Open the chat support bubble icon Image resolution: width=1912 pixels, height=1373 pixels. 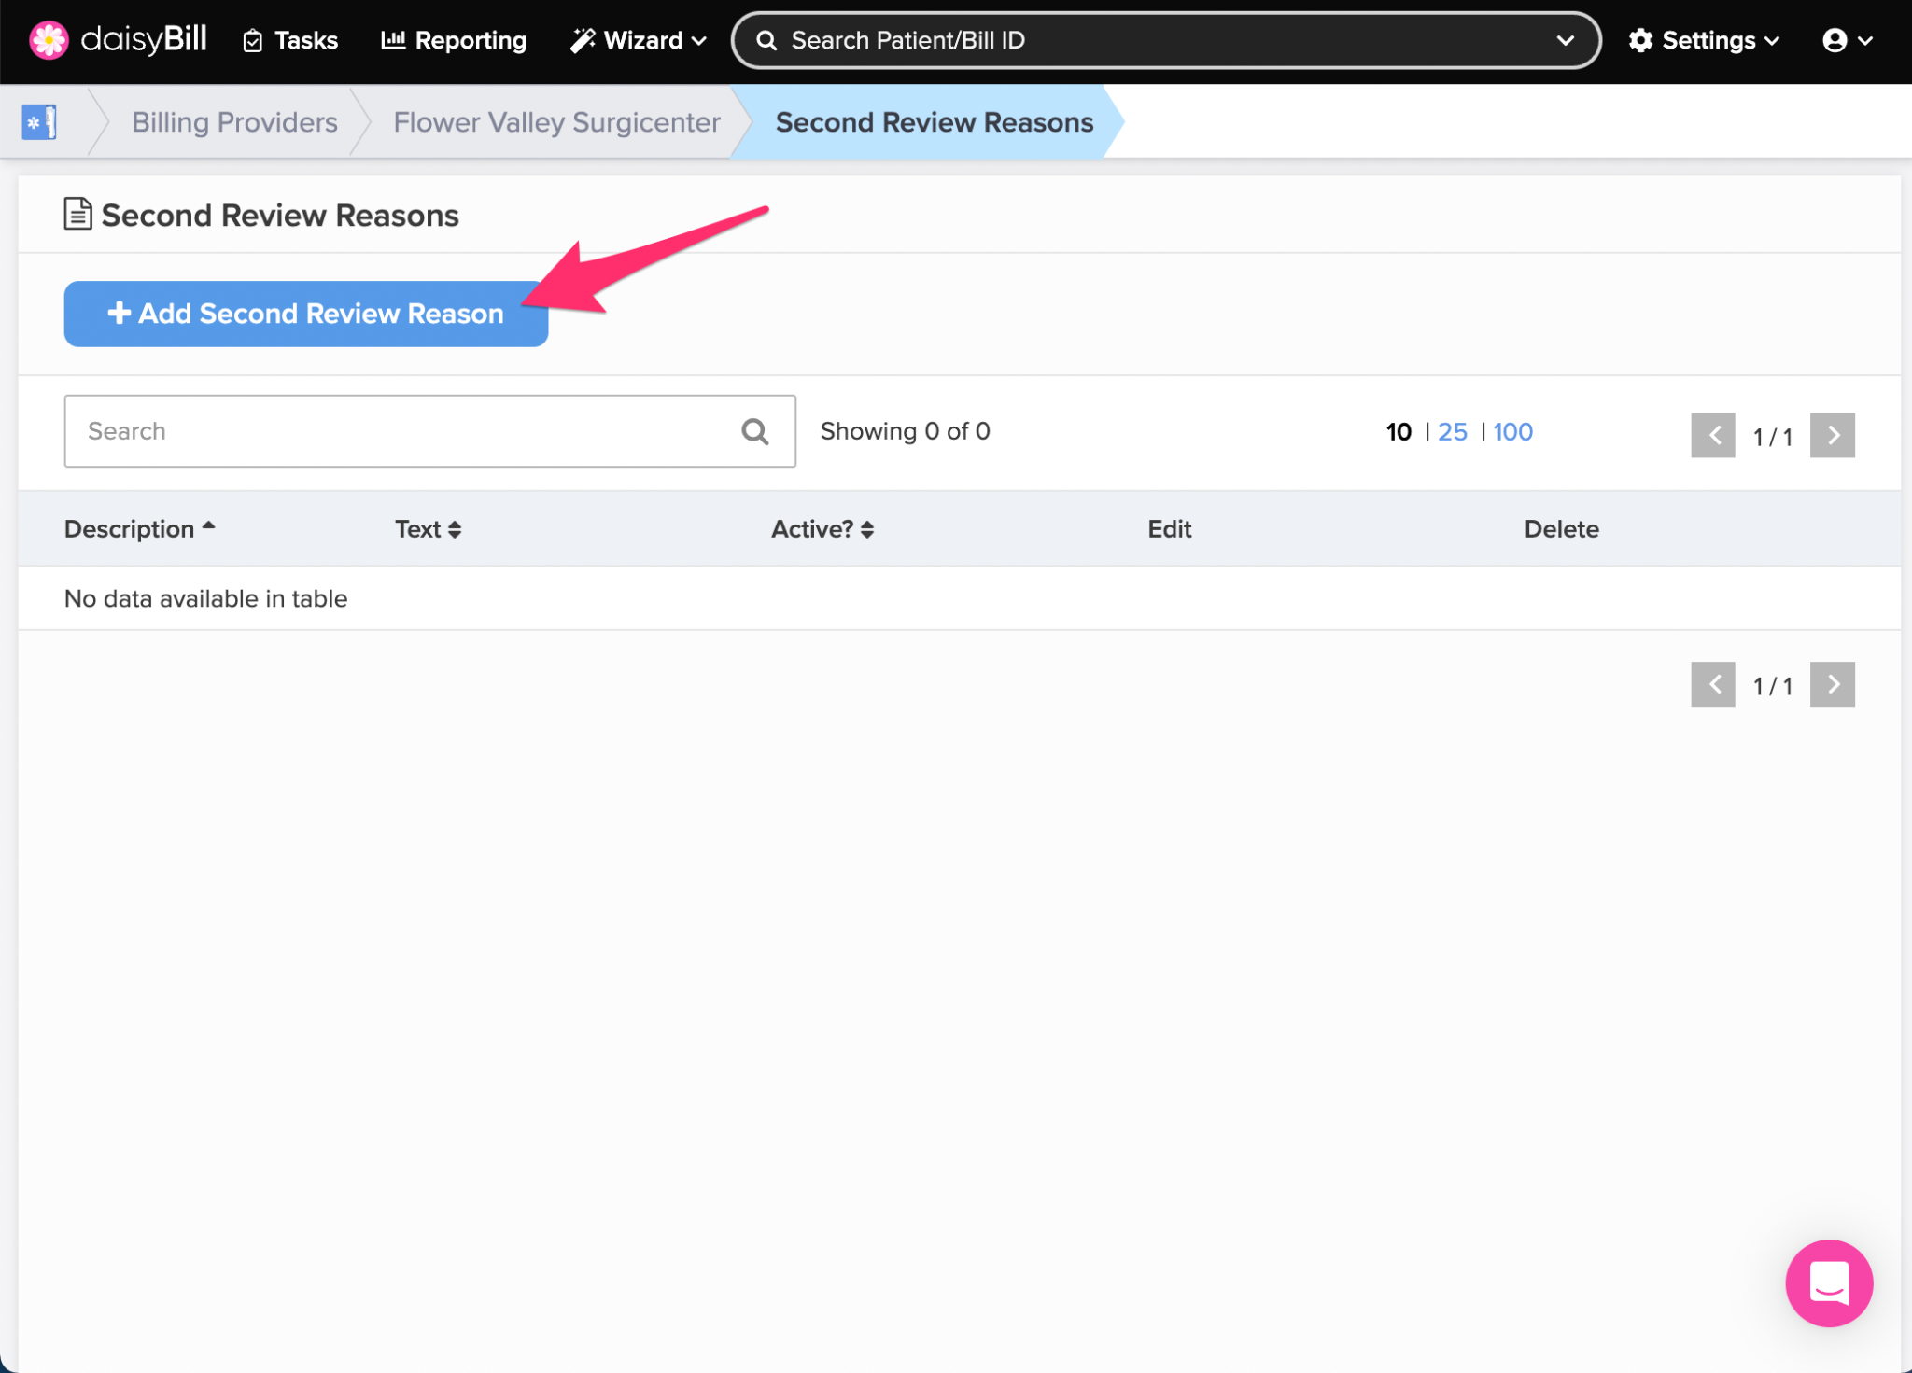pos(1828,1282)
